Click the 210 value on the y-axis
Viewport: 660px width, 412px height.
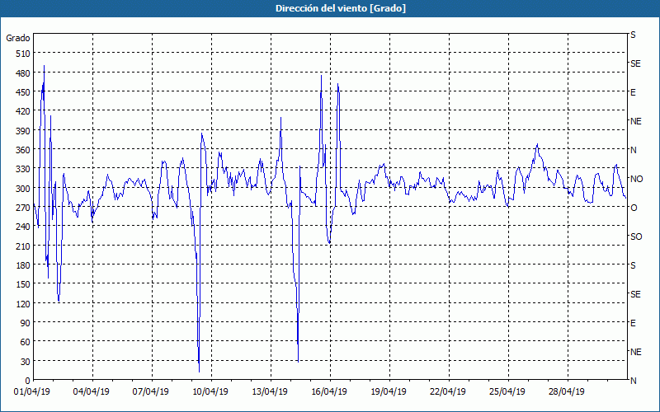[23, 246]
